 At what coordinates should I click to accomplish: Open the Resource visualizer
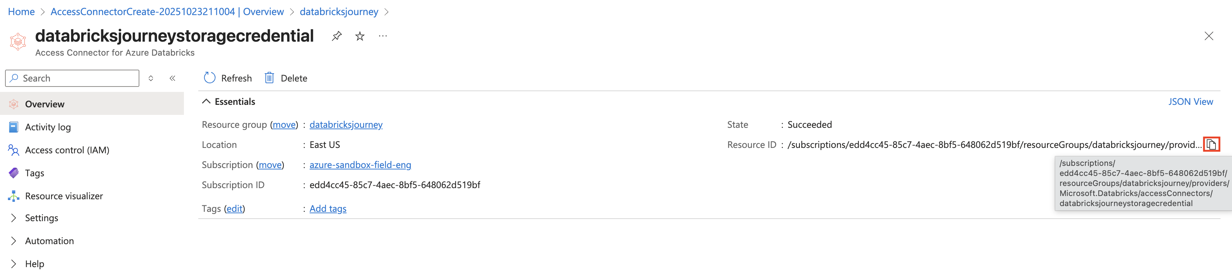(x=64, y=196)
